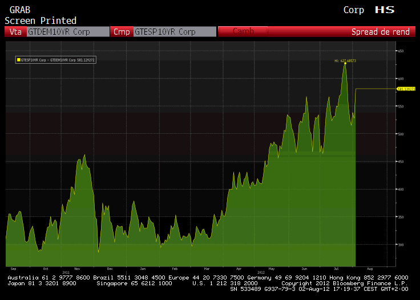Click the red Vta label
This screenshot has width=420, height=300.
click(x=15, y=32)
